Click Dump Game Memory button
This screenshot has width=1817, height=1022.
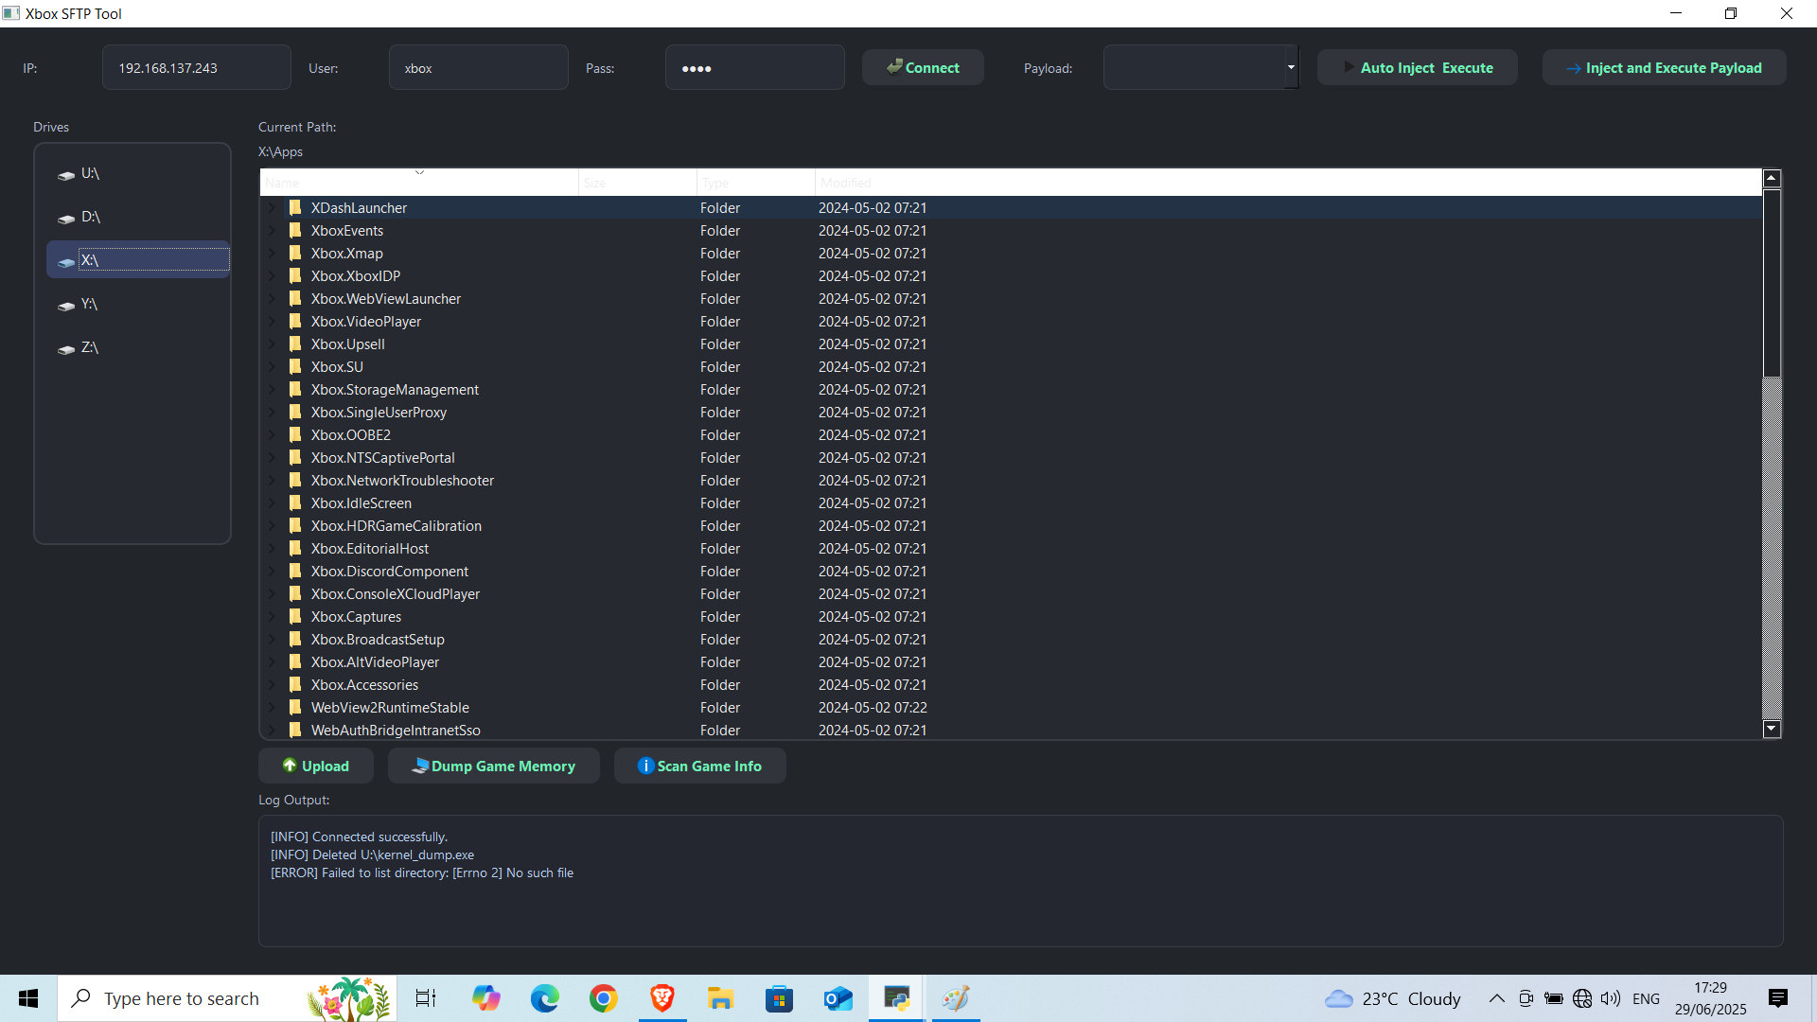coord(493,766)
